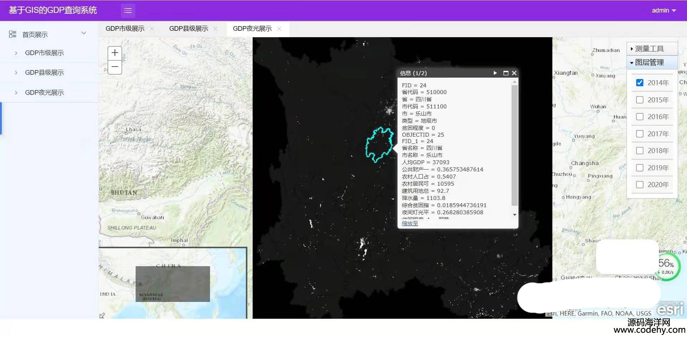The image size is (687, 337).
Task: Toggle overview map arrow icon
Action: click(102, 315)
